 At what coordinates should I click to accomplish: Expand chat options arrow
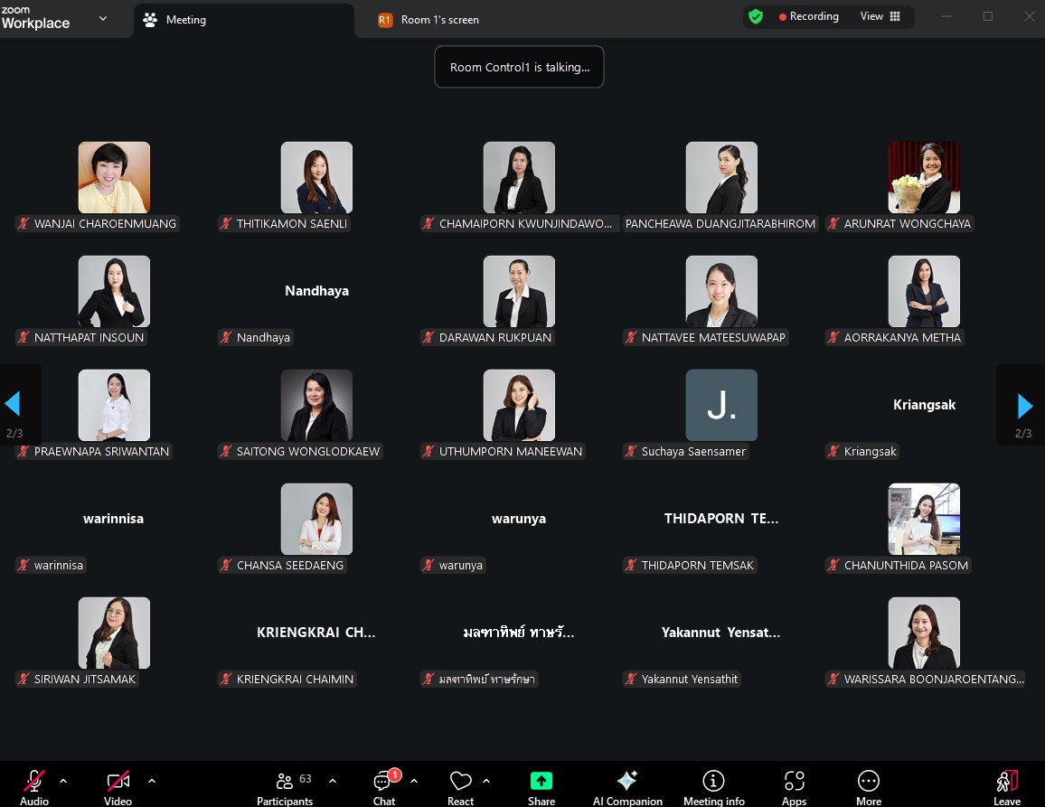pos(414,781)
